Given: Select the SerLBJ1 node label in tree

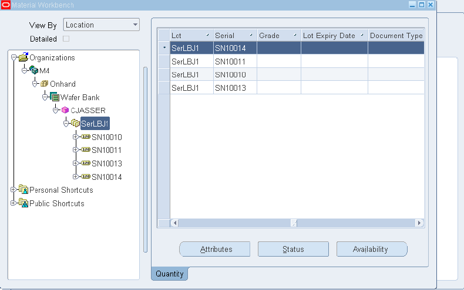Looking at the screenshot, I should (x=95, y=124).
